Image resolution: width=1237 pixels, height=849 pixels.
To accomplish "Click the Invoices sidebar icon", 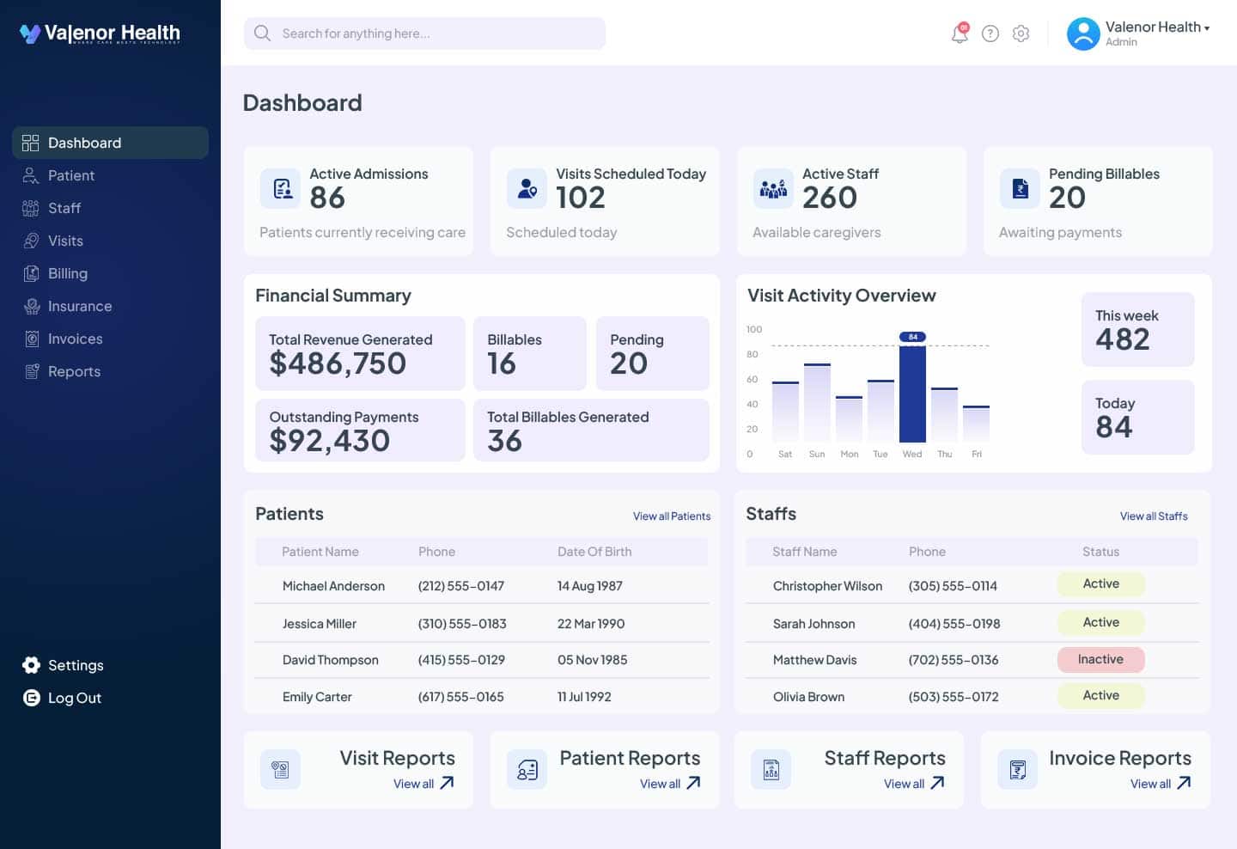I will pos(32,339).
